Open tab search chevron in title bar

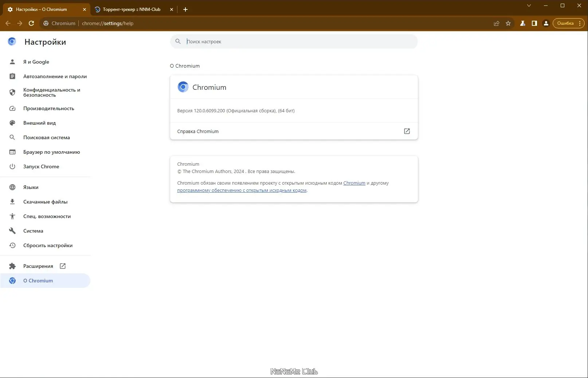click(529, 5)
